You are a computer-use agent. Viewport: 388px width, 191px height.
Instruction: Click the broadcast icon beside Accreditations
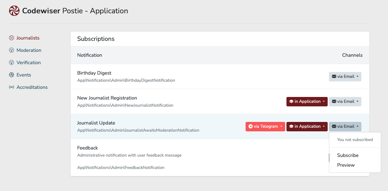point(11,87)
